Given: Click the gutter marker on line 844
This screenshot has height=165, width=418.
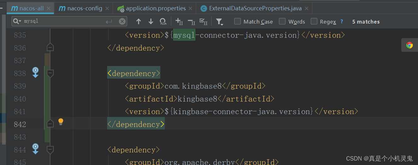Looking at the screenshot, I should tap(36, 149).
